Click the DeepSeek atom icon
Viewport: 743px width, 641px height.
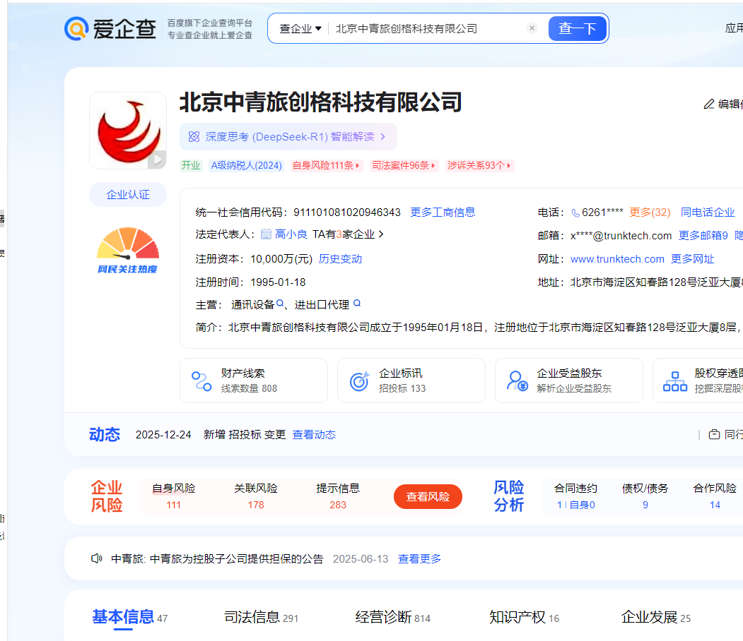(x=194, y=137)
